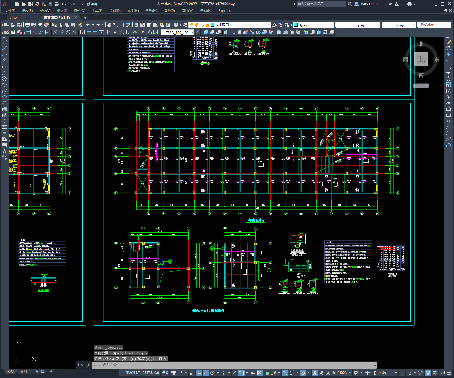Open the Layer Properties manager icon
This screenshot has height=378, width=454.
click(x=185, y=25)
